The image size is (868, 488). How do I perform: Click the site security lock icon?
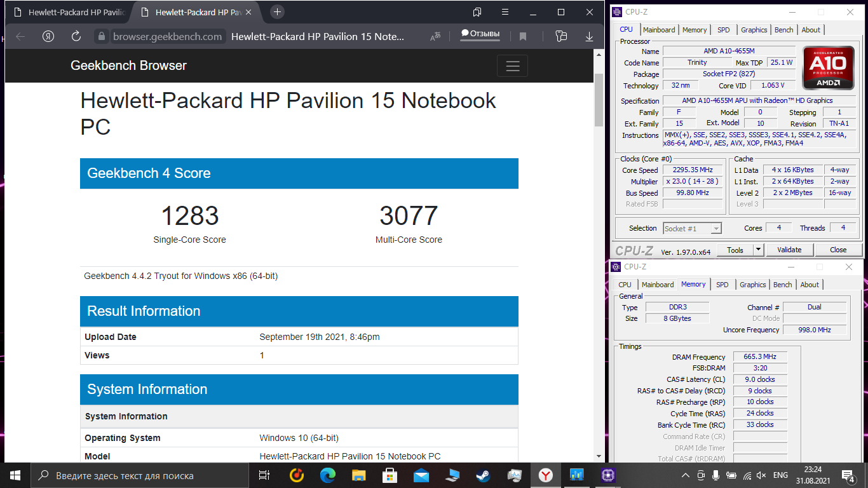click(102, 36)
